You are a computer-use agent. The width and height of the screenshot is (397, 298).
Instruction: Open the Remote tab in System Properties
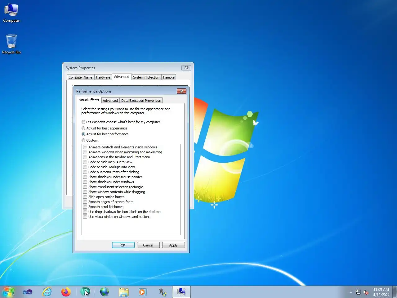(x=169, y=77)
